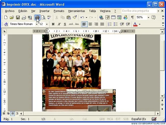Open the Formato menu
The height and width of the screenshot is (125, 166).
click(x=59, y=11)
